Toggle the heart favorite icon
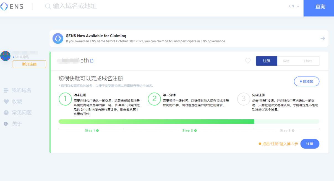334x181 pixels. pos(248,61)
